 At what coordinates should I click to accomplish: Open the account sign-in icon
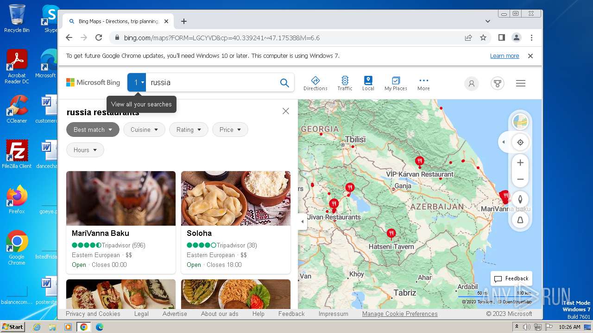pyautogui.click(x=472, y=83)
